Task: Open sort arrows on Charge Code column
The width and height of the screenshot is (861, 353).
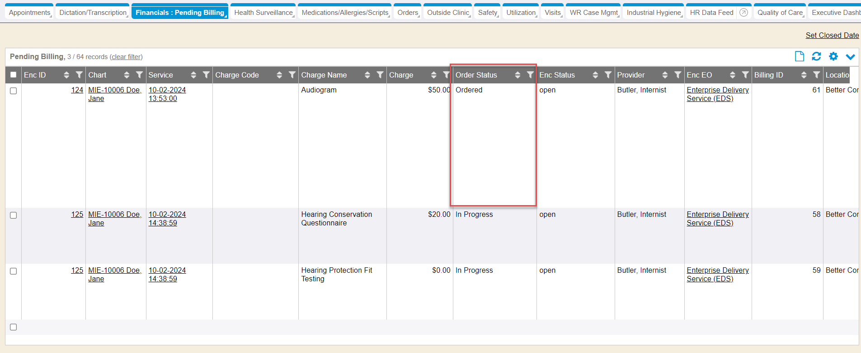Action: 279,75
